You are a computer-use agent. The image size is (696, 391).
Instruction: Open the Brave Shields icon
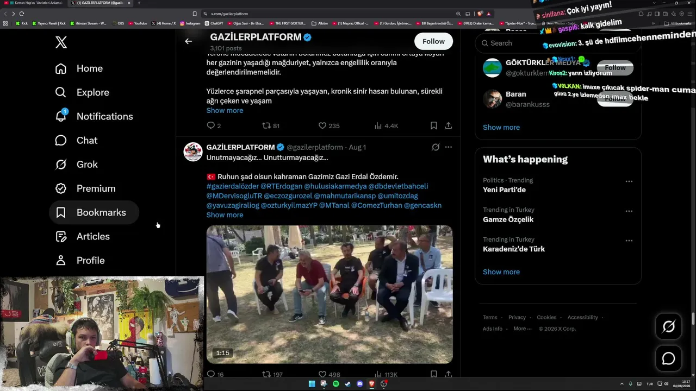pos(480,14)
